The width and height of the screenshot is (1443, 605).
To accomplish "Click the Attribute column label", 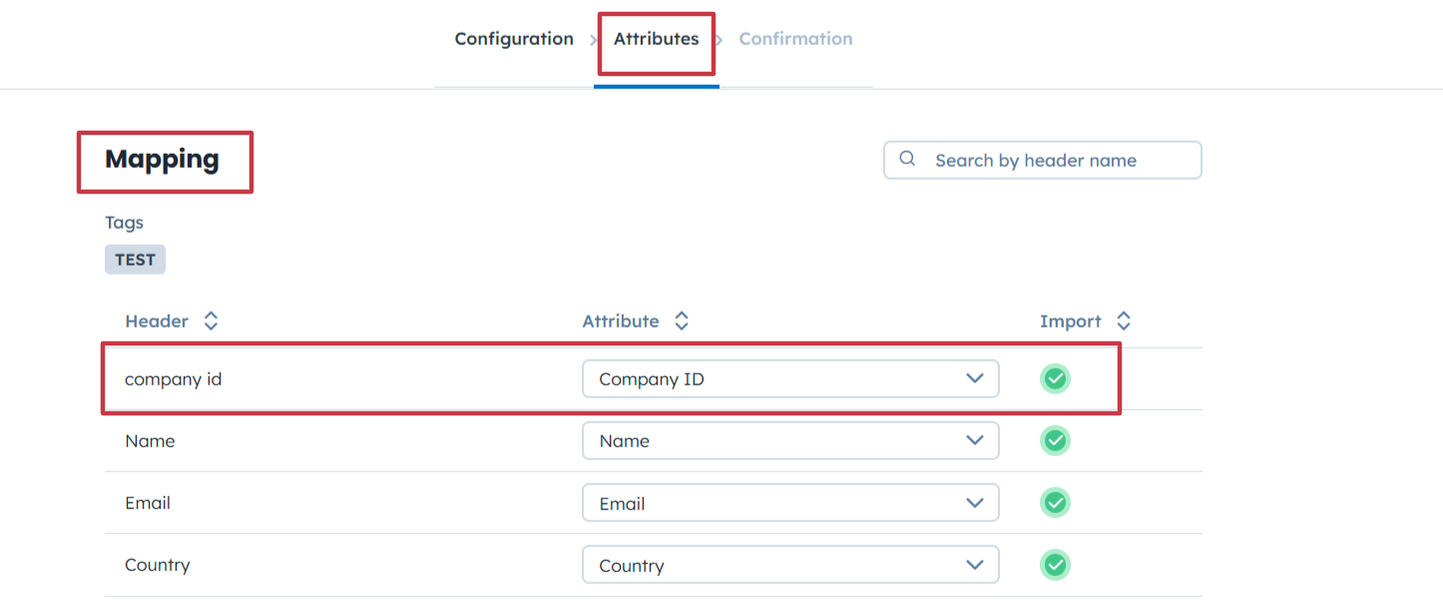I will pyautogui.click(x=621, y=321).
